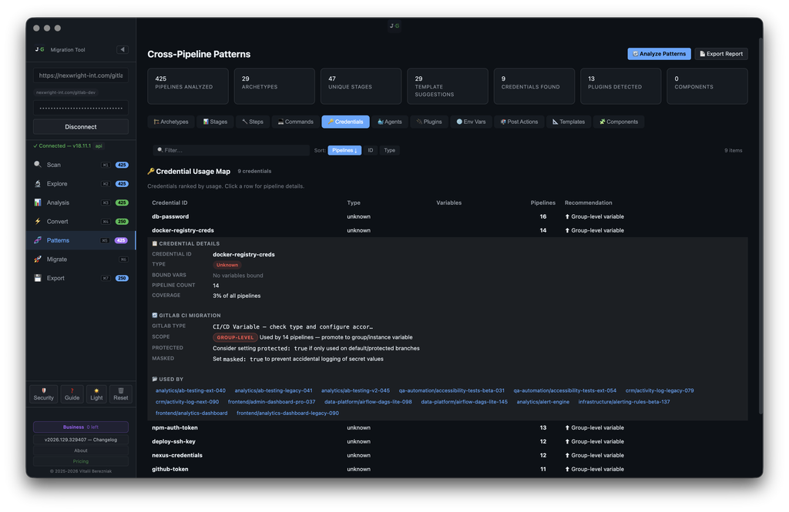Image resolution: width=789 pixels, height=512 pixels.
Task: Open Export in the sidebar
Action: [80, 278]
